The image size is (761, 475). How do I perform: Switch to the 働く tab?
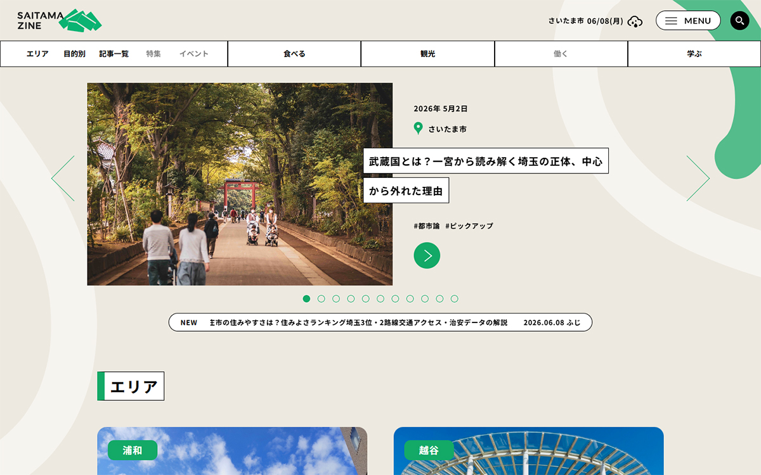pos(561,54)
